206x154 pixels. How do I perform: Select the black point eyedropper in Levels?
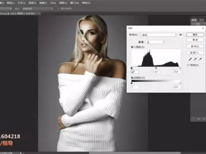190,59
